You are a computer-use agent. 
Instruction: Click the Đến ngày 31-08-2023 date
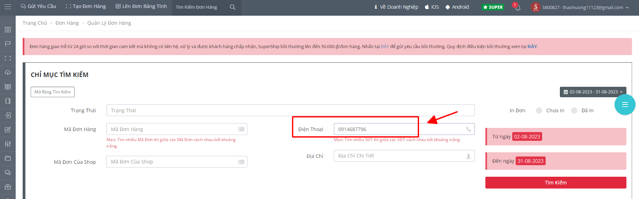click(x=530, y=161)
